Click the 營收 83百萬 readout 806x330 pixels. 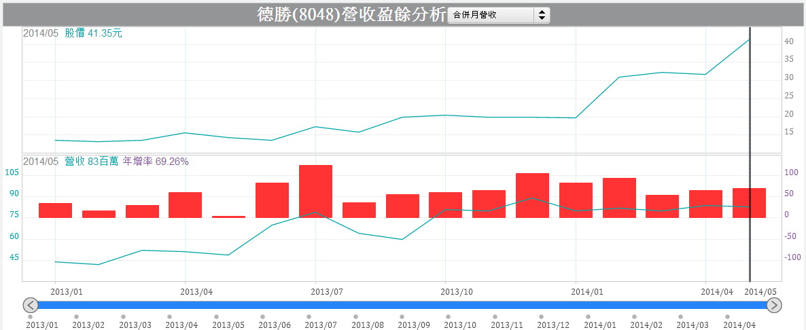pyautogui.click(x=92, y=161)
